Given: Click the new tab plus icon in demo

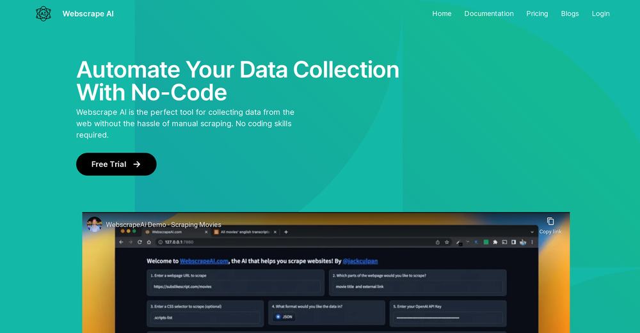Looking at the screenshot, I should 286,232.
